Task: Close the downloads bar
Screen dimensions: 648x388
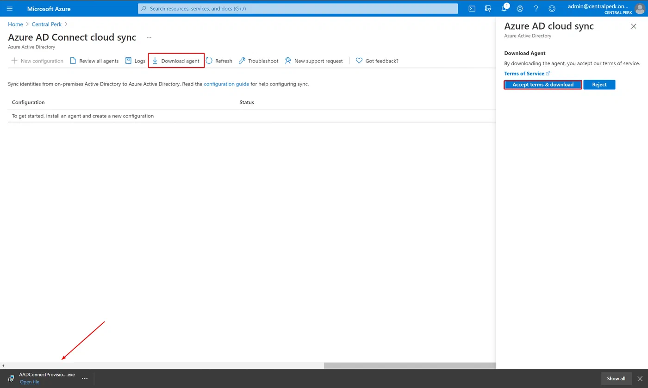Action: (640, 378)
